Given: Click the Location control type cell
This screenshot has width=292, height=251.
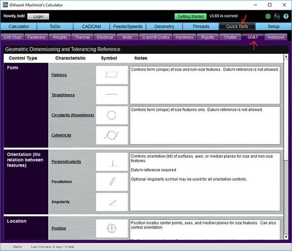Looking at the screenshot, I should point(26,228).
